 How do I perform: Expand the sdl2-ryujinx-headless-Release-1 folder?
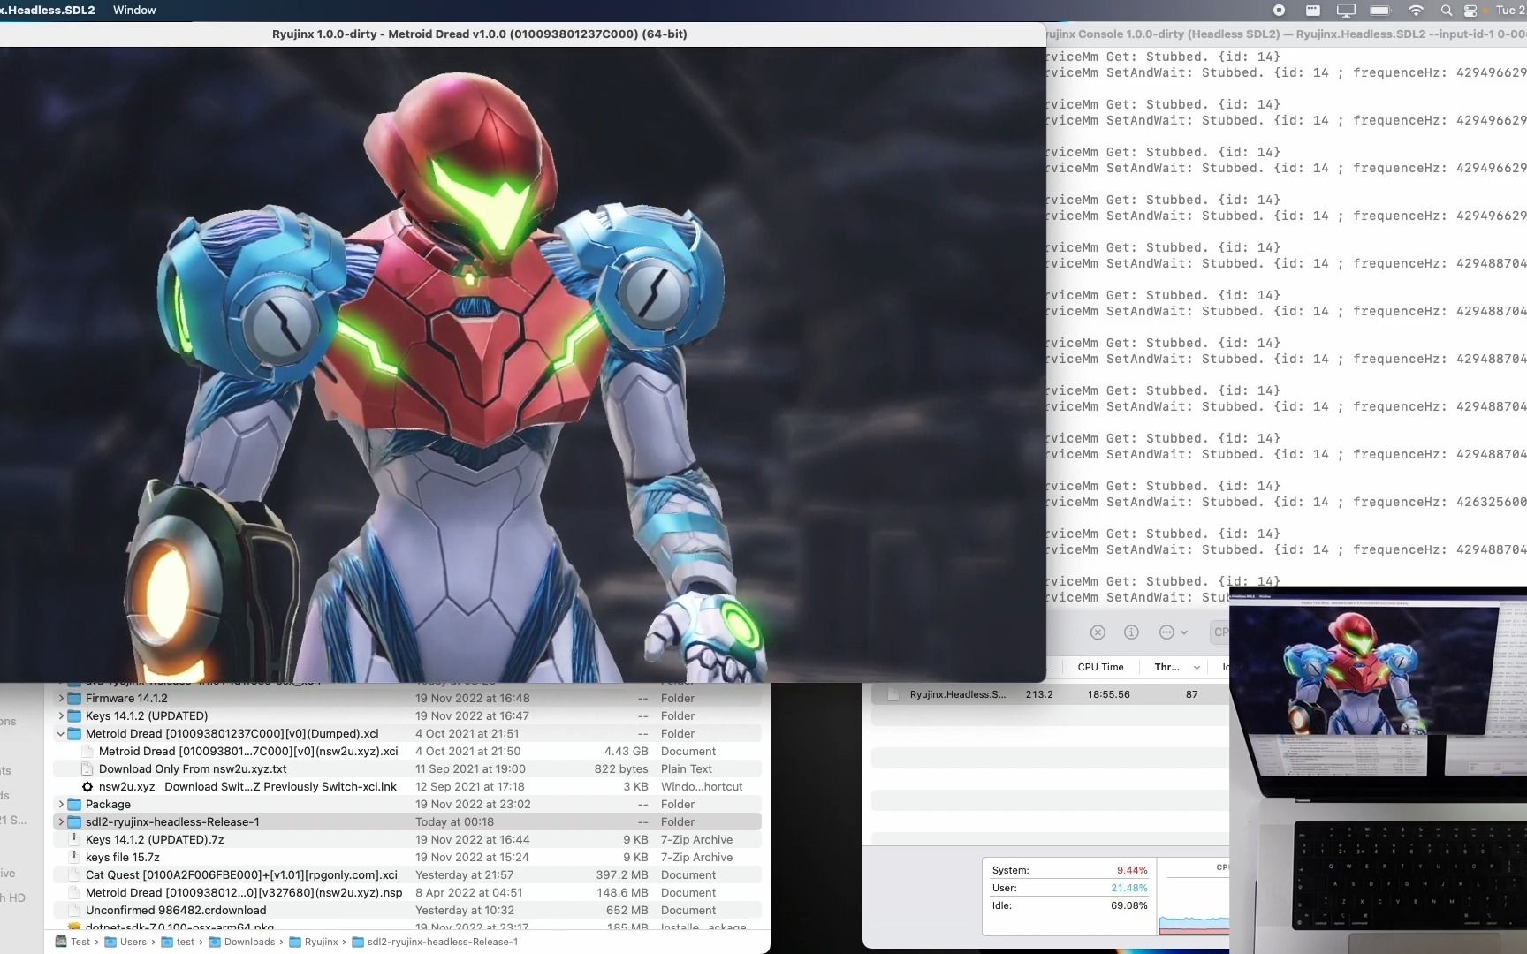61,822
